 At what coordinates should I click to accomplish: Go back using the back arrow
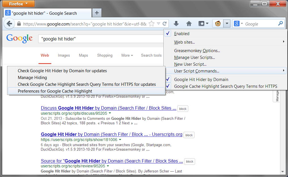click(9, 24)
